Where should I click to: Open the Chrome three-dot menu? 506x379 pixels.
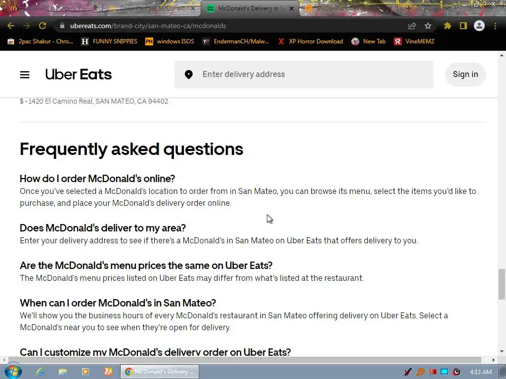tap(495, 26)
